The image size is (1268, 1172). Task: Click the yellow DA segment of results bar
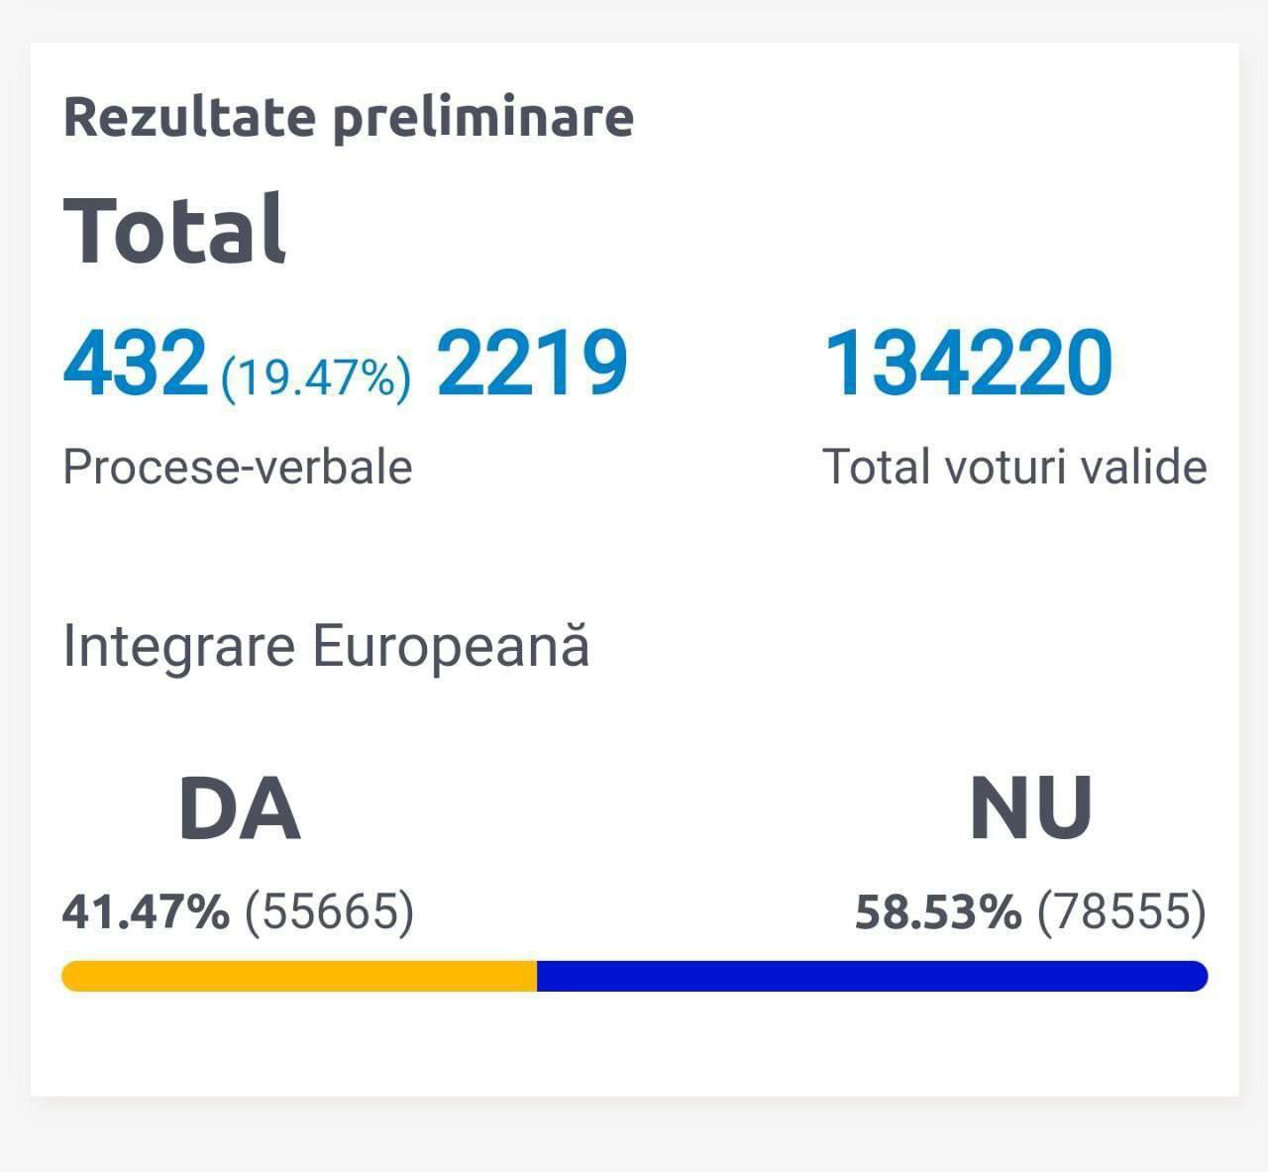pos(297,976)
